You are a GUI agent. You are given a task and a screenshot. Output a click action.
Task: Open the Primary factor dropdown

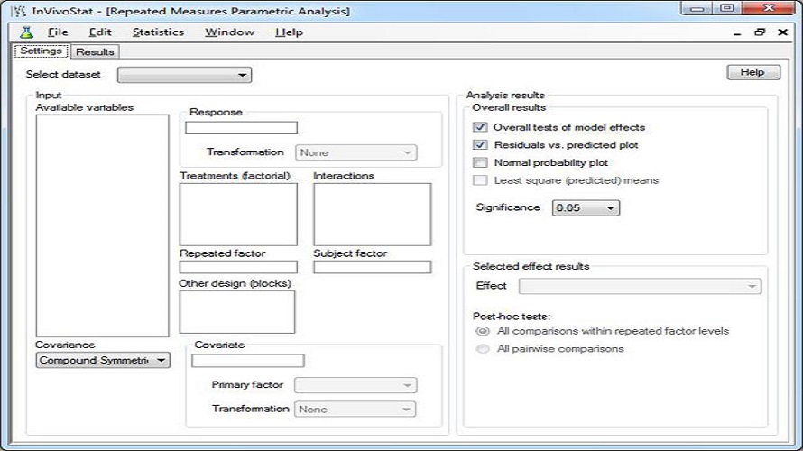(x=355, y=385)
